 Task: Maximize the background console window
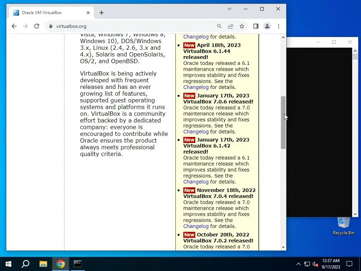point(334,42)
